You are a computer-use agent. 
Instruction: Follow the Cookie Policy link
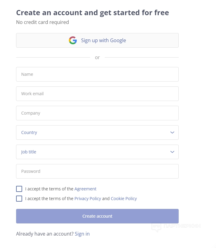click(124, 199)
